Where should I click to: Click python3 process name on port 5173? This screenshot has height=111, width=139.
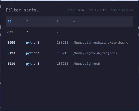[x=33, y=53]
